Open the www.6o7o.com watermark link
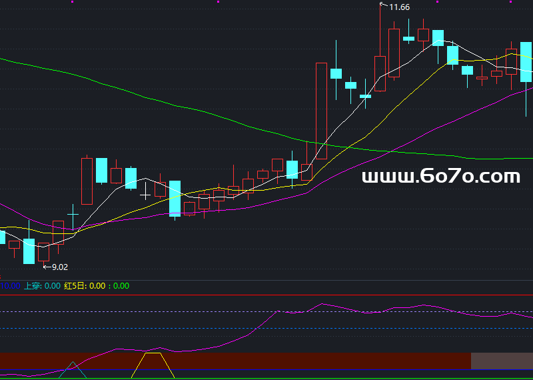The image size is (533, 380). coord(441,177)
